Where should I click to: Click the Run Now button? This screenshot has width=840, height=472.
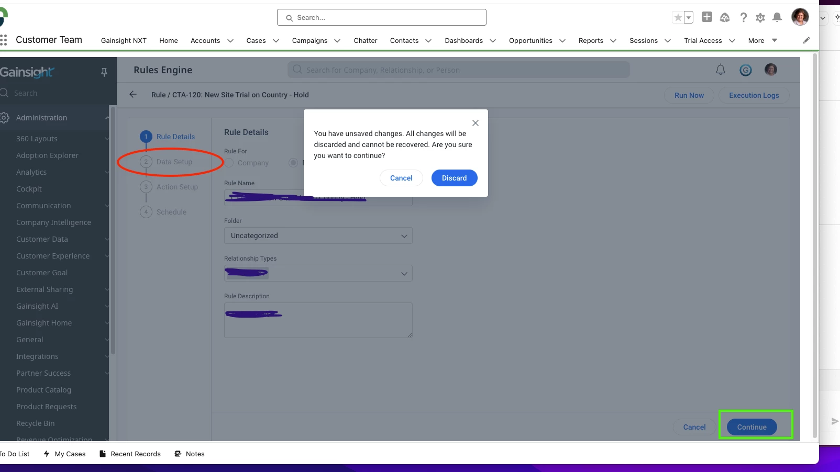pyautogui.click(x=689, y=95)
